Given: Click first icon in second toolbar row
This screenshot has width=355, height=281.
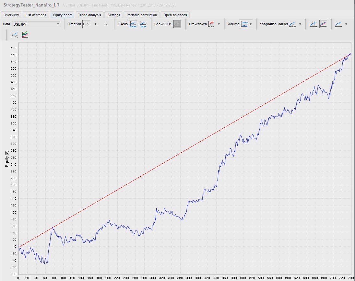Looking at the screenshot, I should pyautogui.click(x=15, y=35).
